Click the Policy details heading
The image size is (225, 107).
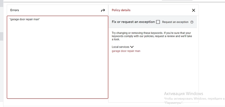(121, 10)
